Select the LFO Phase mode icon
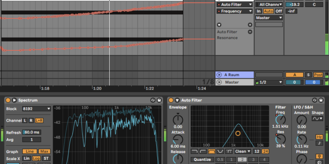This screenshot has width=329, height=164. 319,156
